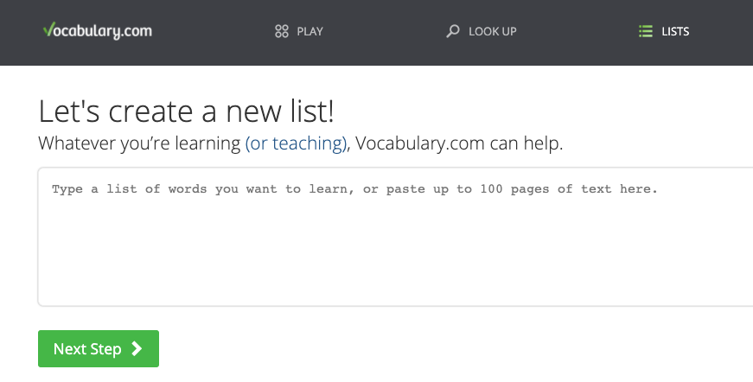
Task: Click the placeholder text in the text box
Action: (x=354, y=189)
